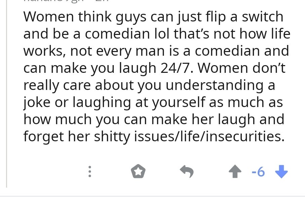
Task: Collapse the thread using the left vertical line
Action: 7,94
